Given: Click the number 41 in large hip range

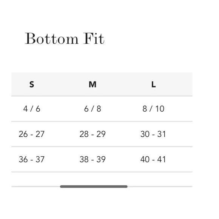Looking at the screenshot, I should (x=162, y=159).
